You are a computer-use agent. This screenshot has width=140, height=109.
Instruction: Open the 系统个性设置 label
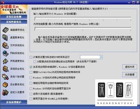17,77
